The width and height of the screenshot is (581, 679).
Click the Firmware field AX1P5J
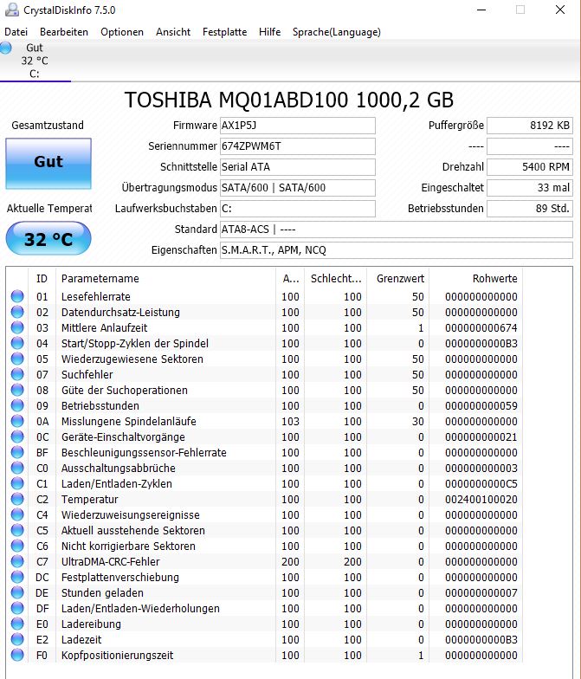[298, 126]
